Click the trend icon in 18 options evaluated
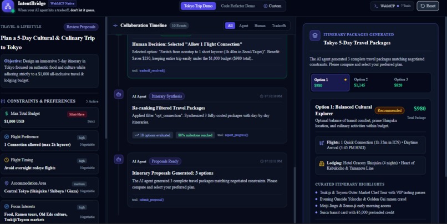 click(137, 135)
